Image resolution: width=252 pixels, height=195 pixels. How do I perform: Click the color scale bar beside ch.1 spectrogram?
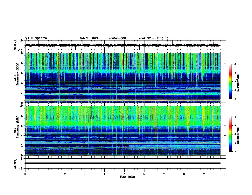(230, 82)
